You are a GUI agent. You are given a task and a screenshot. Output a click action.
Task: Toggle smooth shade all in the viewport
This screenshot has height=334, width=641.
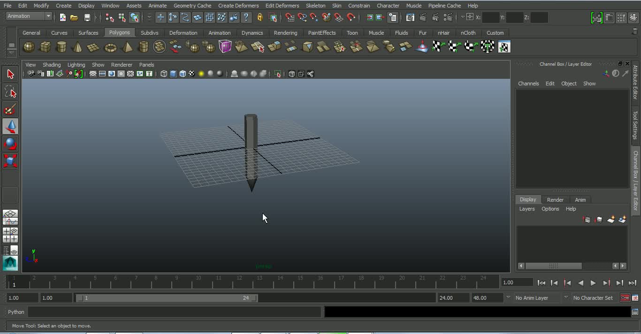(173, 74)
